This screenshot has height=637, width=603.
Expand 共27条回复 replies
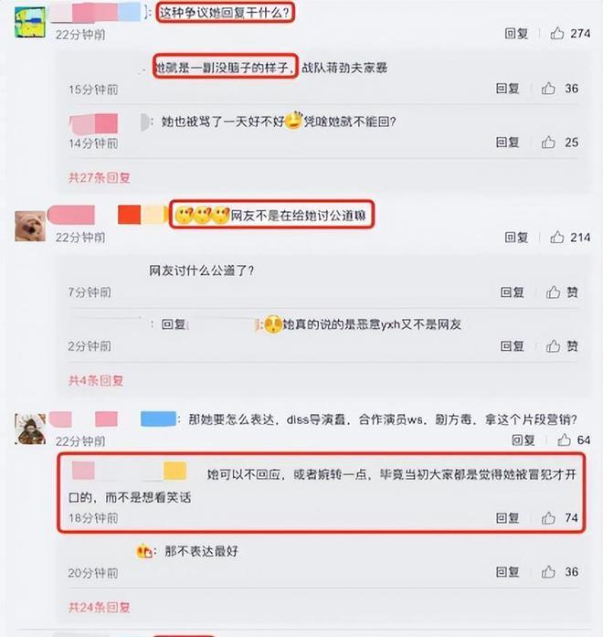(100, 177)
